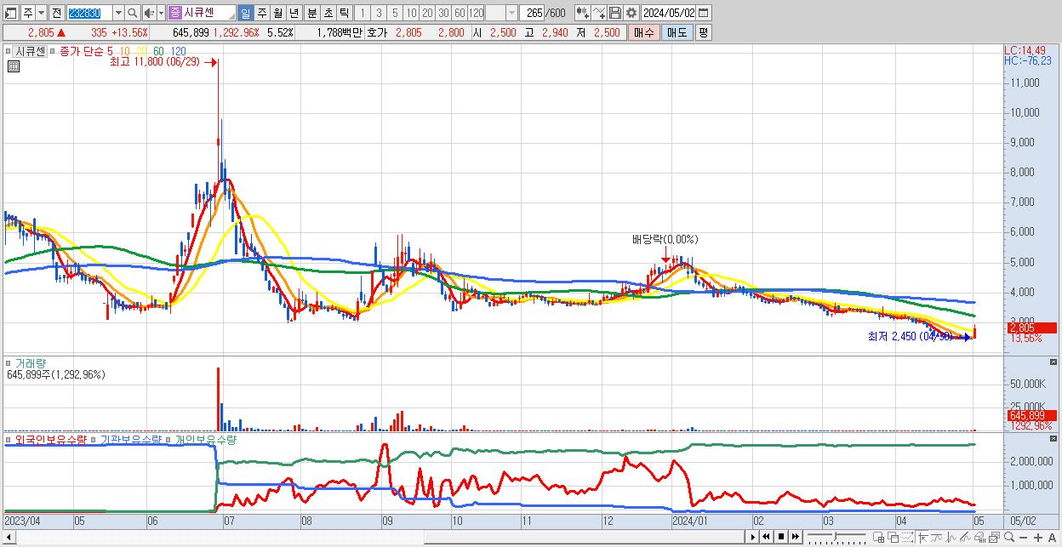Click the bottom spike indicator chart icon
This screenshot has height=547, width=1062.
[x=951, y=537]
